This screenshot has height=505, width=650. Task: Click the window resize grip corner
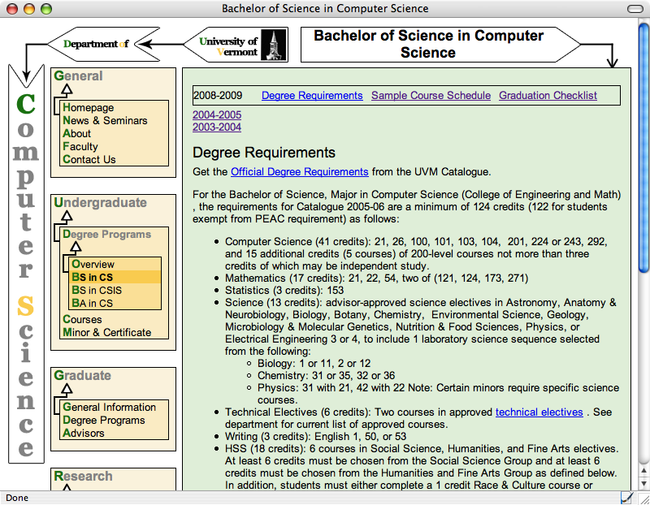coord(644,499)
